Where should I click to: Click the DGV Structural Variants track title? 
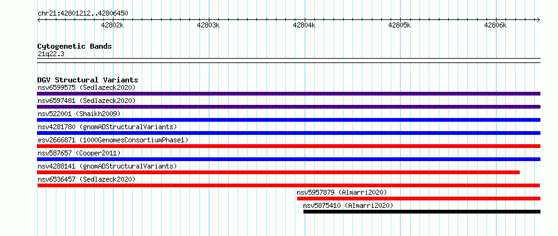(x=88, y=80)
